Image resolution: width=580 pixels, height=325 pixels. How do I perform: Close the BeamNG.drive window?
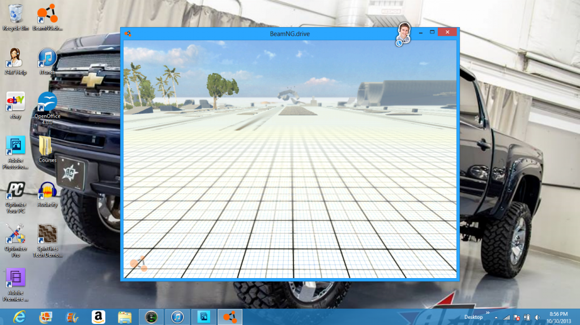pos(447,32)
